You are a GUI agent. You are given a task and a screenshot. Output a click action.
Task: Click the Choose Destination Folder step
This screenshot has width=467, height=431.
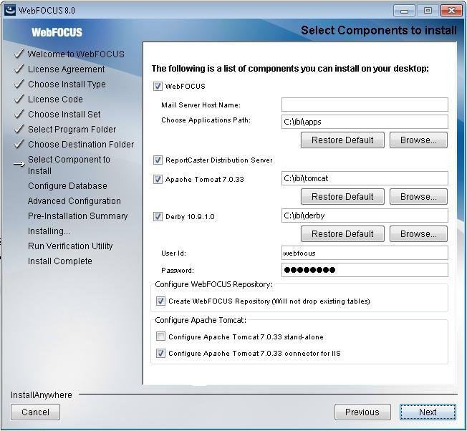click(81, 145)
